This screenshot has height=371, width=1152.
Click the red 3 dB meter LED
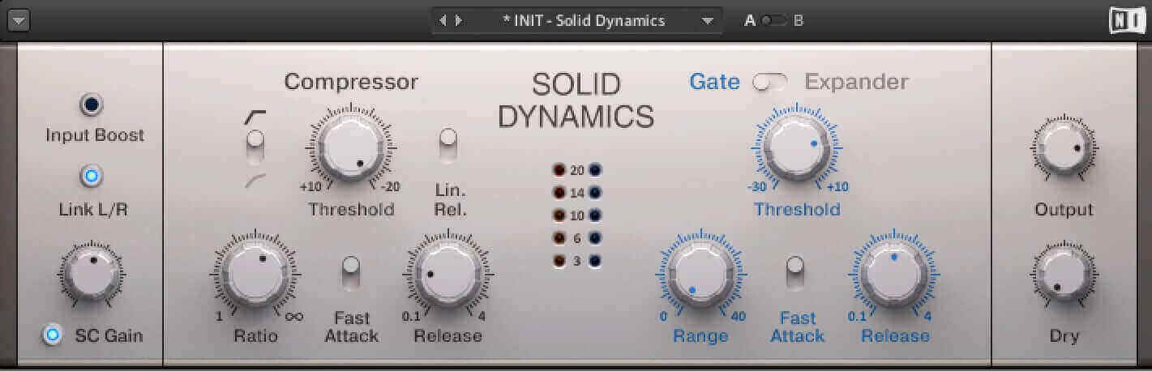click(x=559, y=261)
